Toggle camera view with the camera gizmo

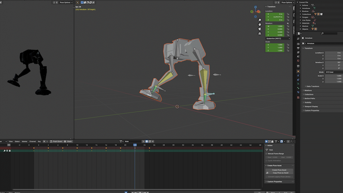click(260, 29)
